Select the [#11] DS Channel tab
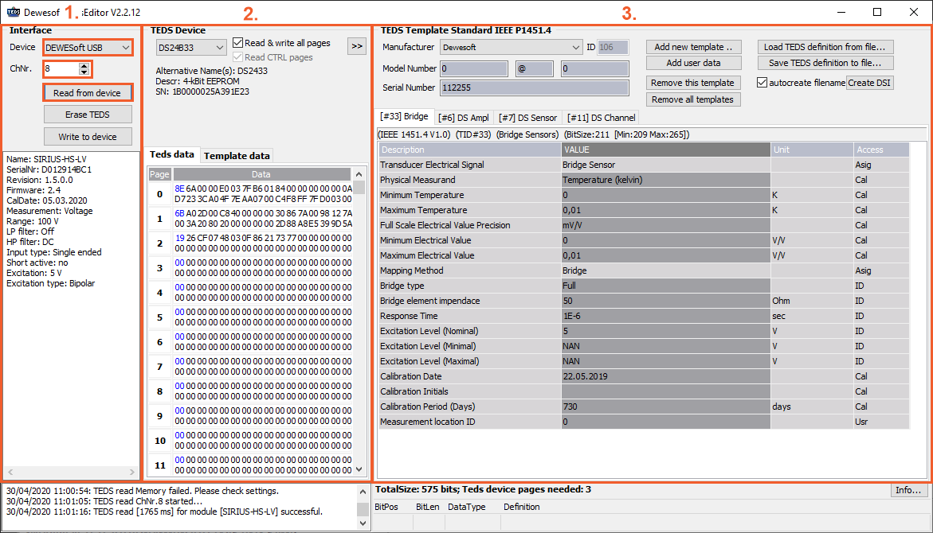933x533 pixels. click(601, 118)
